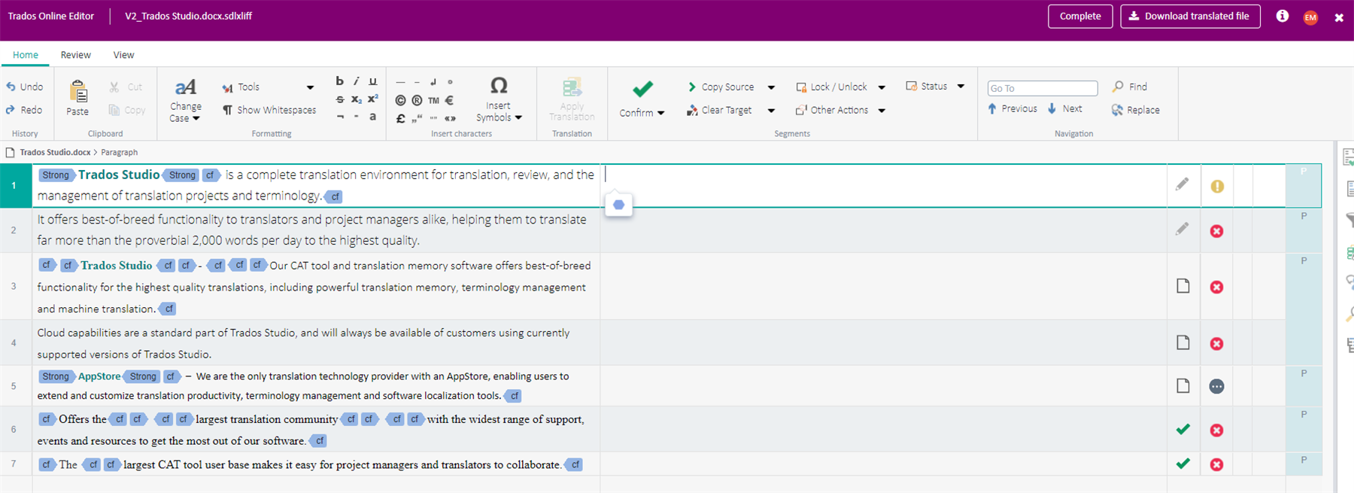Expand the Clear Target dropdown arrow

(x=771, y=111)
